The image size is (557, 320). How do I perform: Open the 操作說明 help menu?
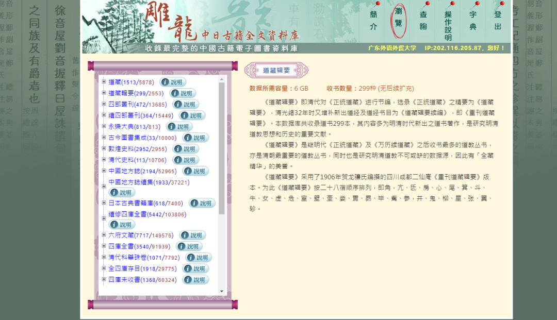click(448, 26)
